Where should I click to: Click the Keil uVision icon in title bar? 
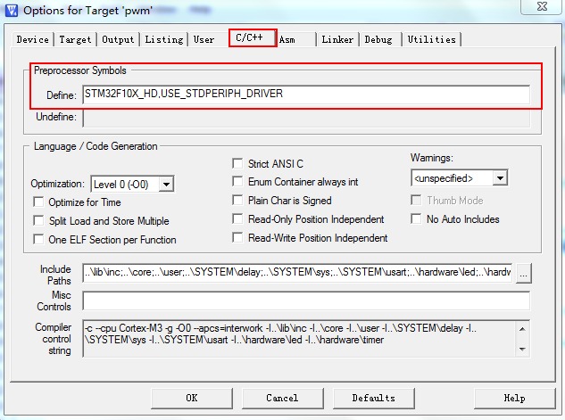tap(12, 11)
